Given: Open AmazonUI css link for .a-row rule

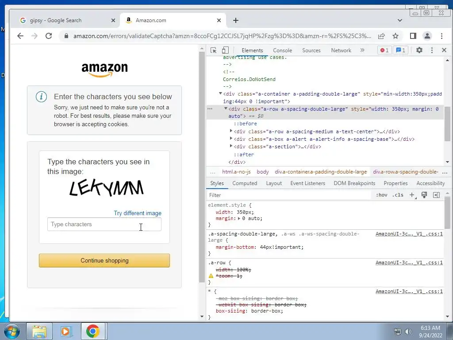Looking at the screenshot, I should [409, 263].
